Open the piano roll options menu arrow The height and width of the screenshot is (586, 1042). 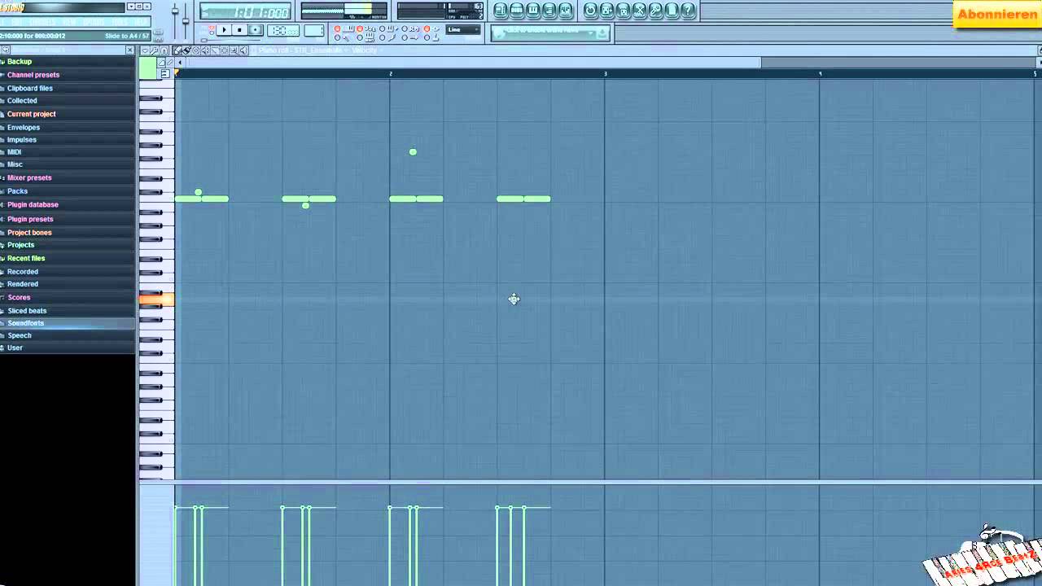click(145, 50)
